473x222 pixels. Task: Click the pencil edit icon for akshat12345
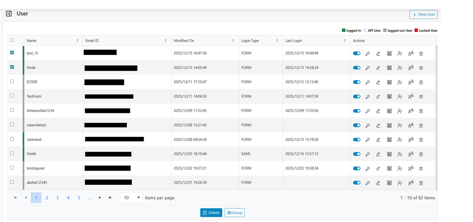pyautogui.click(x=378, y=183)
